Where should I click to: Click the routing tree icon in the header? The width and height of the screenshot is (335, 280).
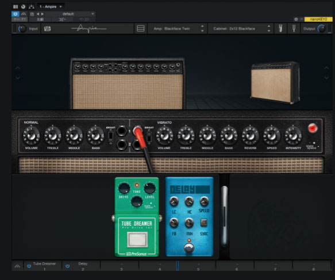[x=32, y=7]
